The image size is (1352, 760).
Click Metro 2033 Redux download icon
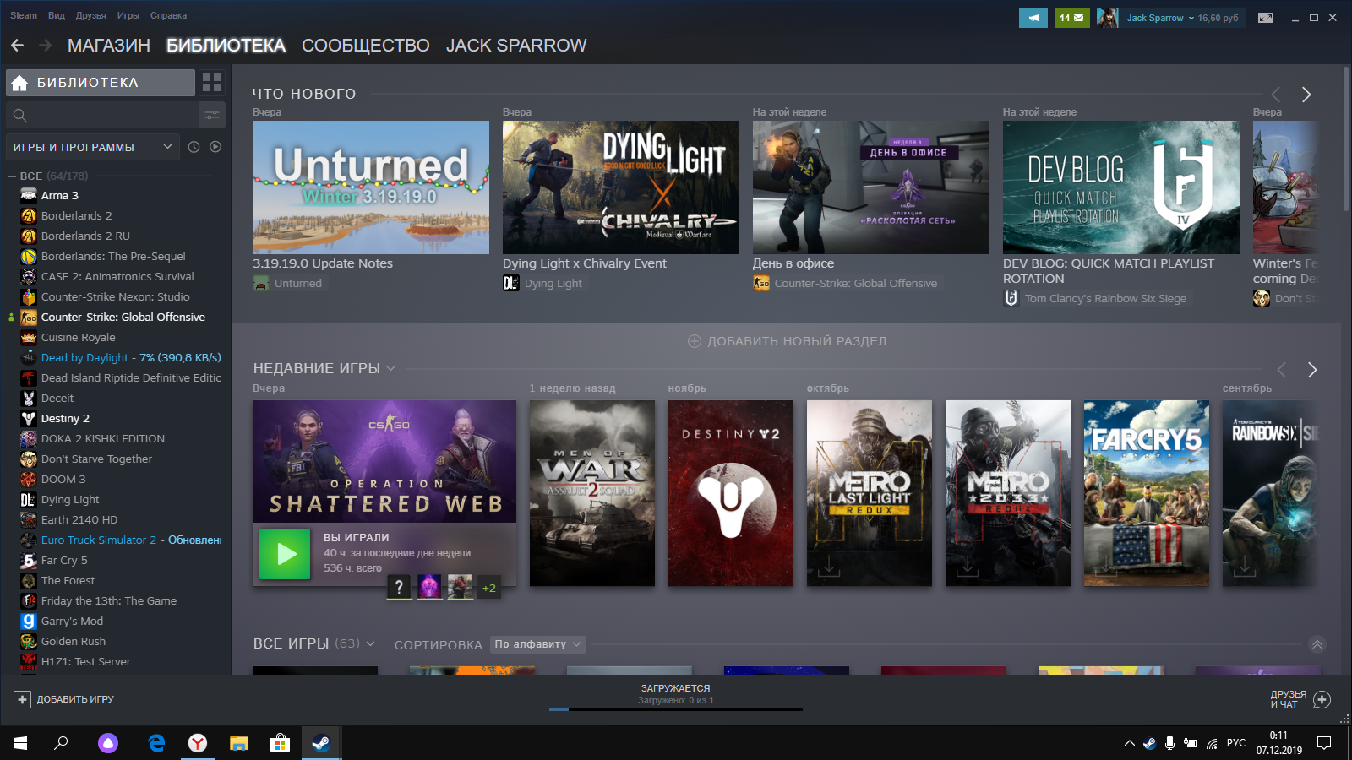pos(968,567)
